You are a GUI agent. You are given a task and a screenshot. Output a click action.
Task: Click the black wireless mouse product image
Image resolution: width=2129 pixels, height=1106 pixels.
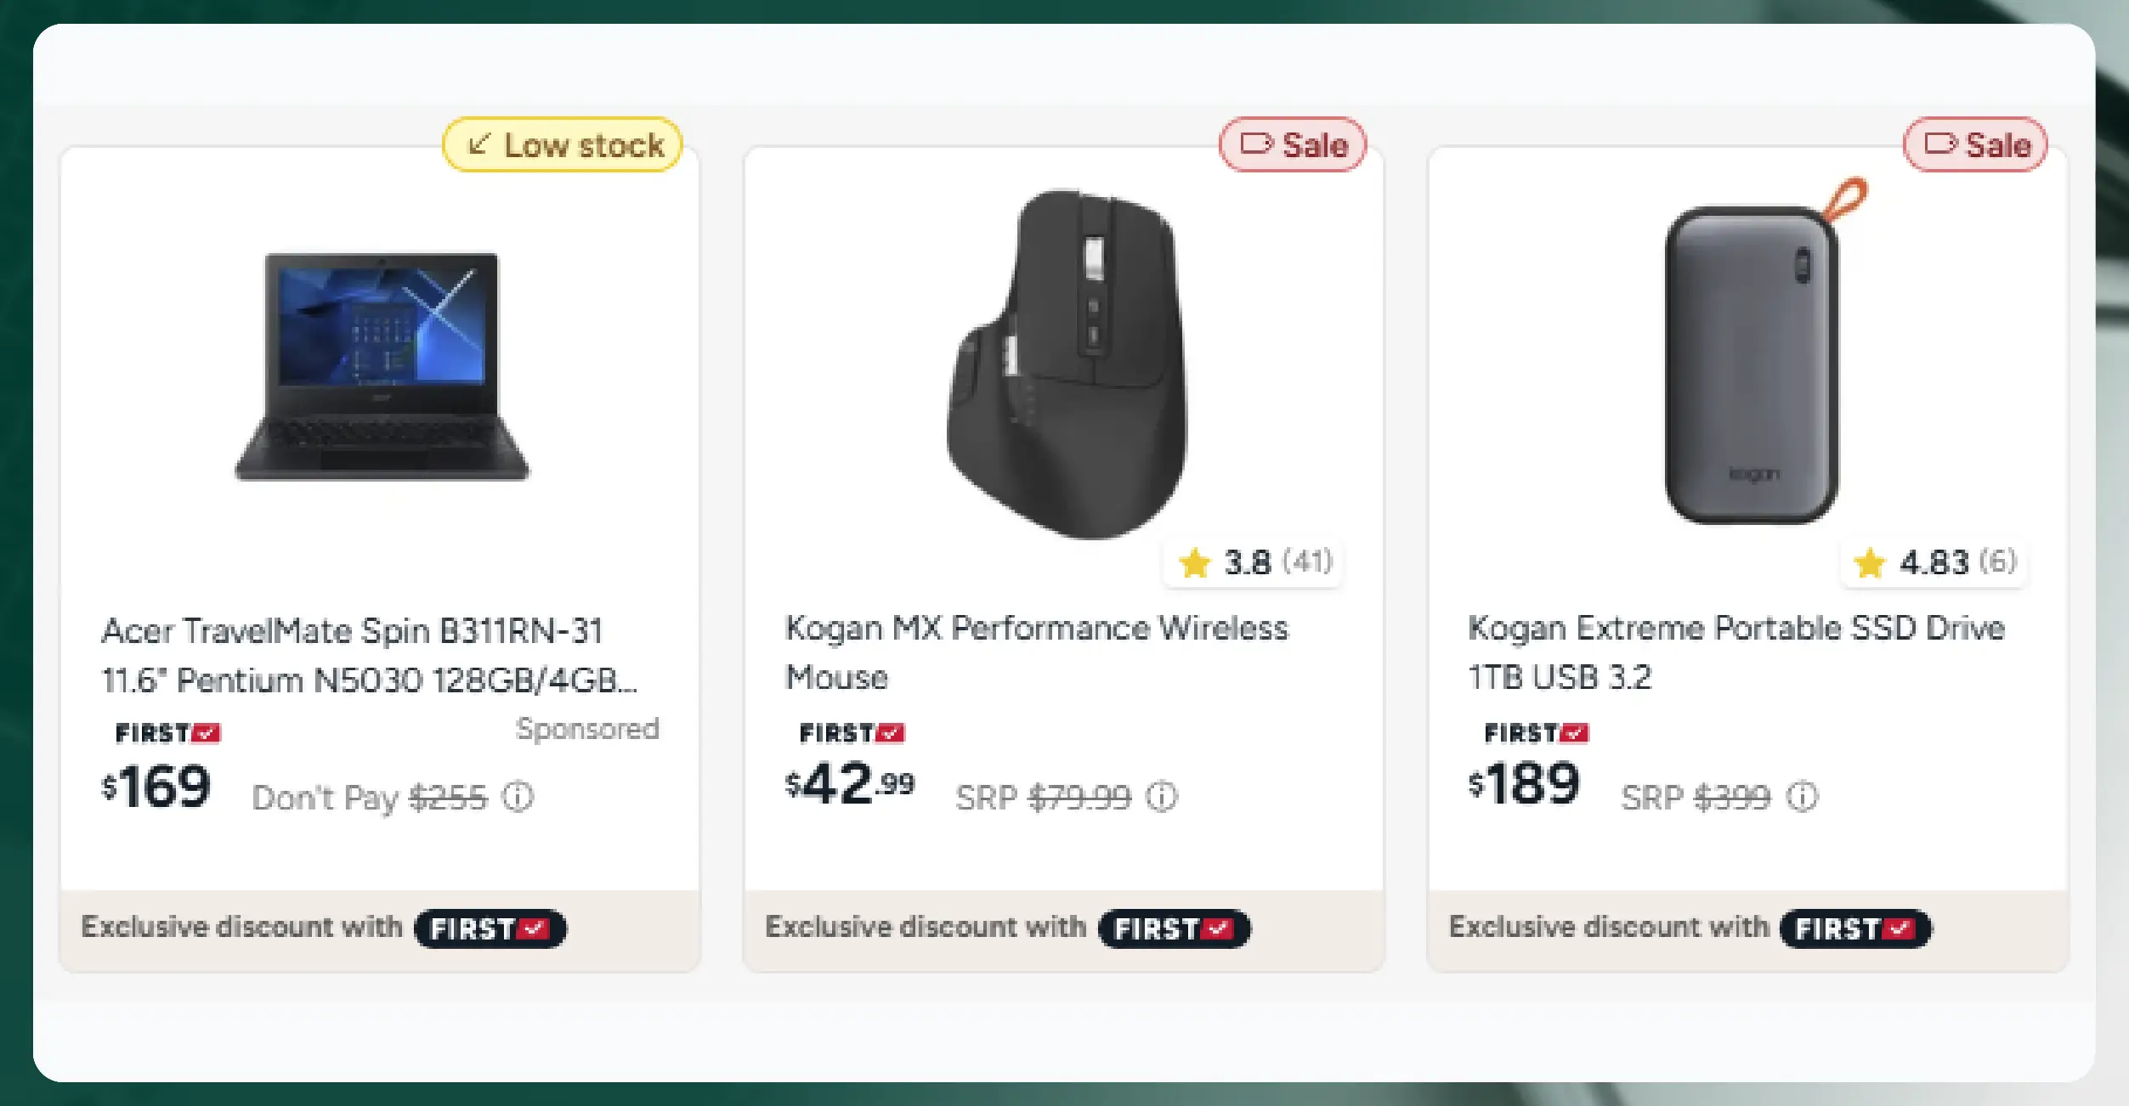[x=1067, y=364]
